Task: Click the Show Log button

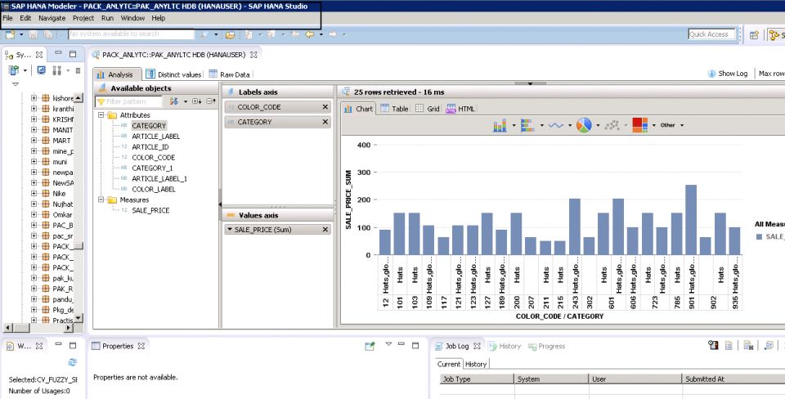Action: 727,74
